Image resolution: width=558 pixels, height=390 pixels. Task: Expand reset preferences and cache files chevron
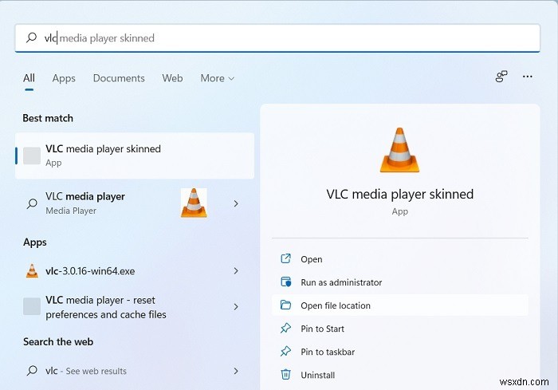pos(236,307)
